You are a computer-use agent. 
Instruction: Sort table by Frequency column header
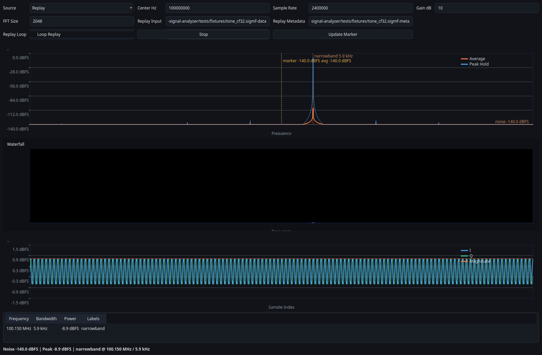click(x=19, y=319)
